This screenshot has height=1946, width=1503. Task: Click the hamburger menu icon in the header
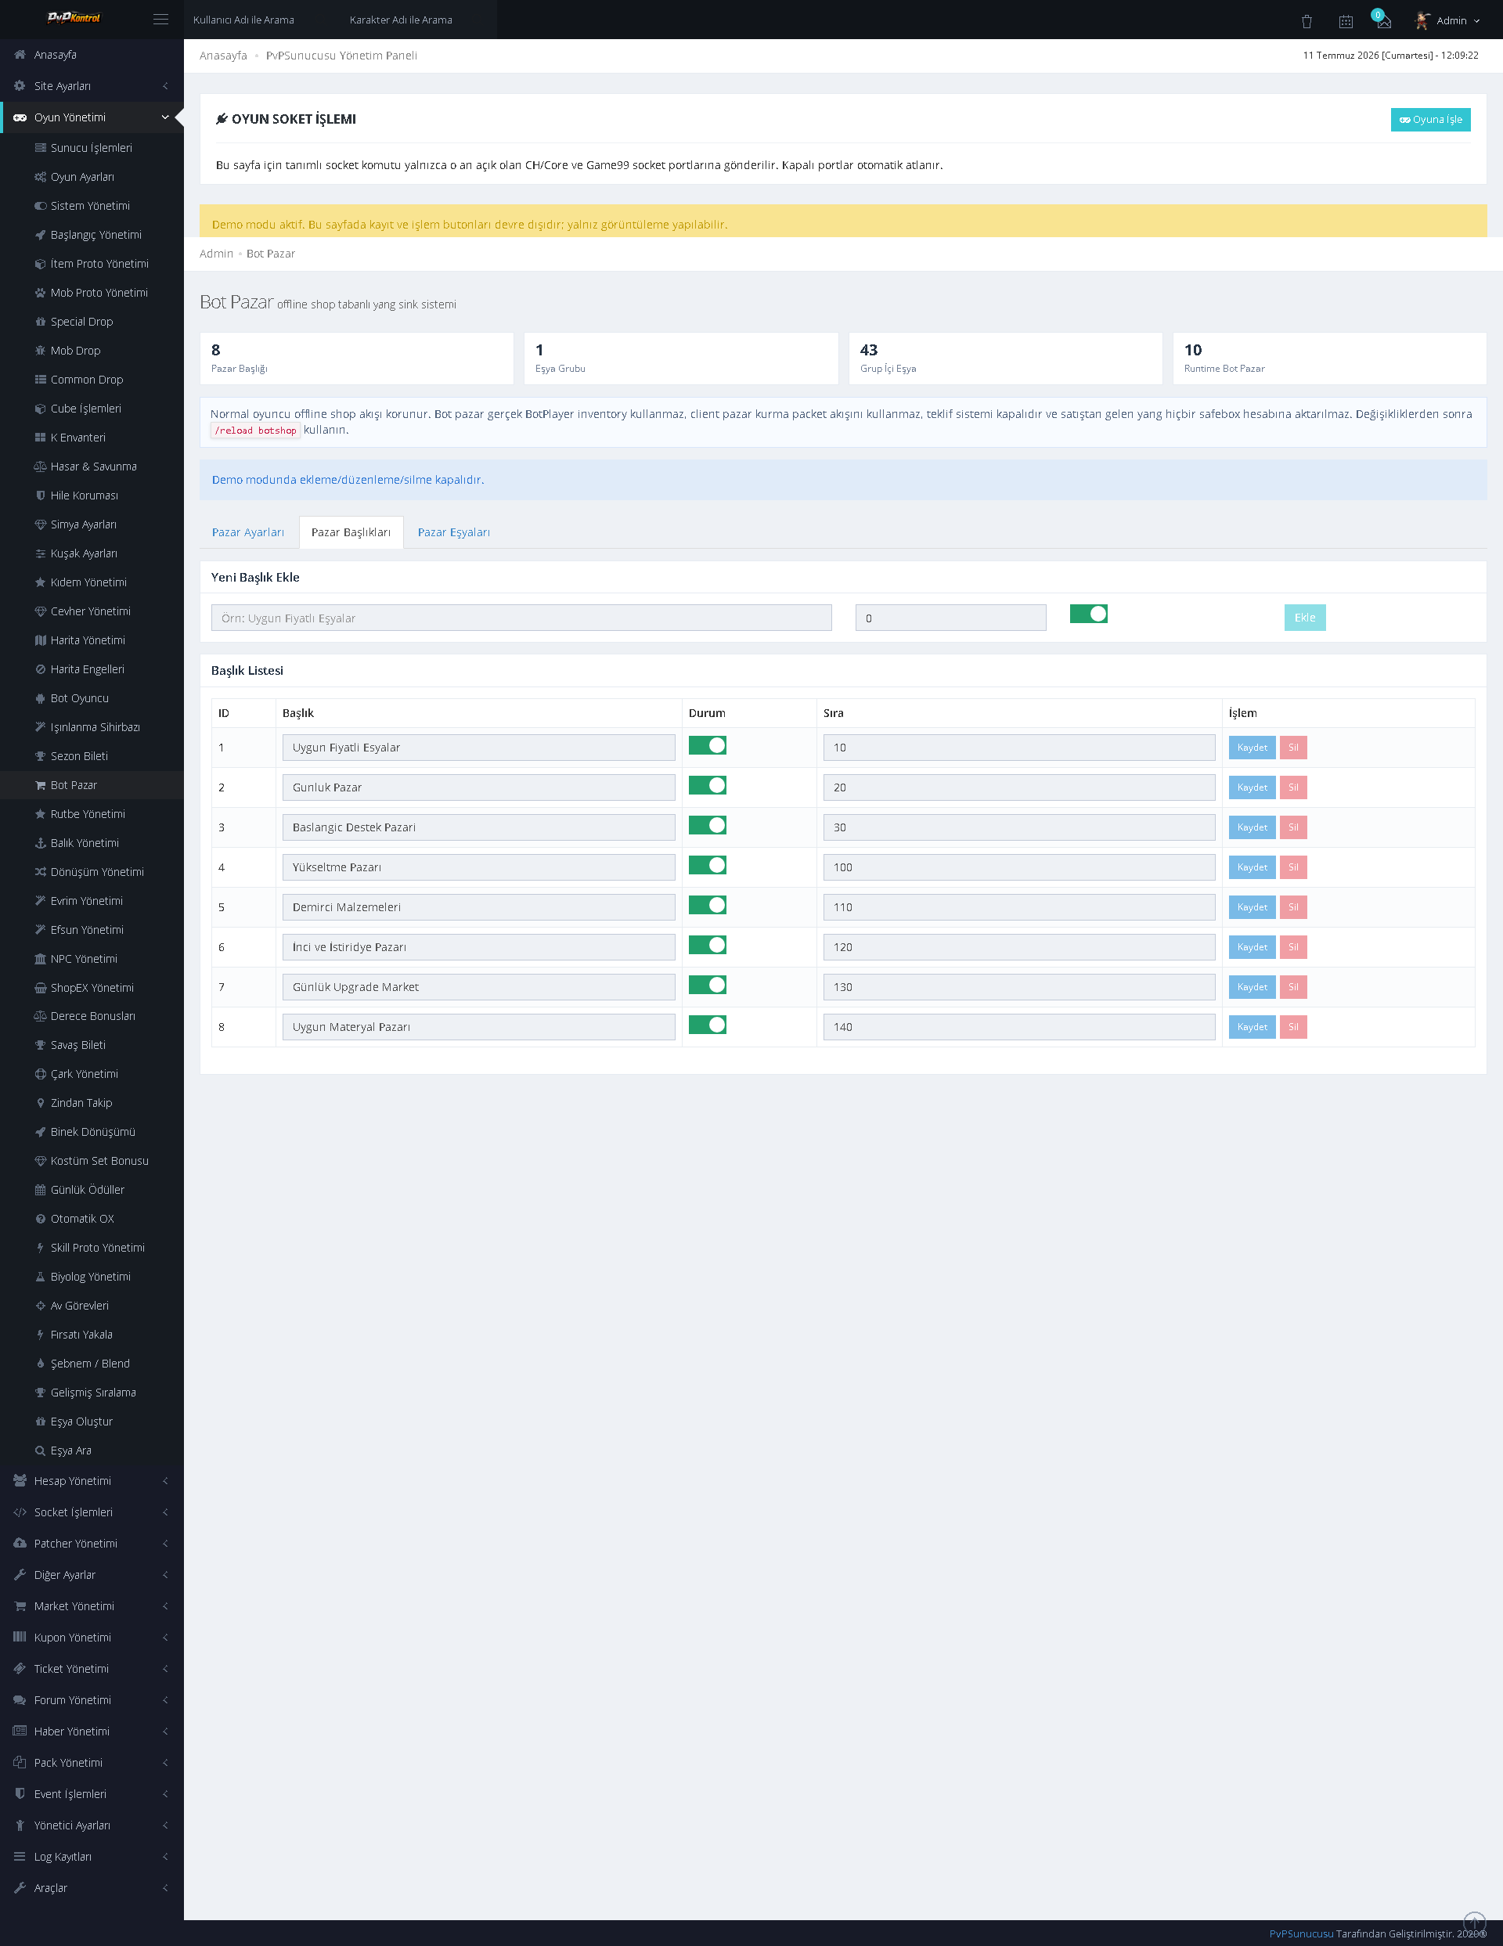pos(160,19)
